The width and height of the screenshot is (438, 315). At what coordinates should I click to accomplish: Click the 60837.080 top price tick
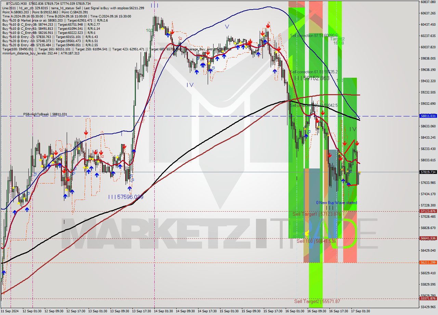point(428,2)
